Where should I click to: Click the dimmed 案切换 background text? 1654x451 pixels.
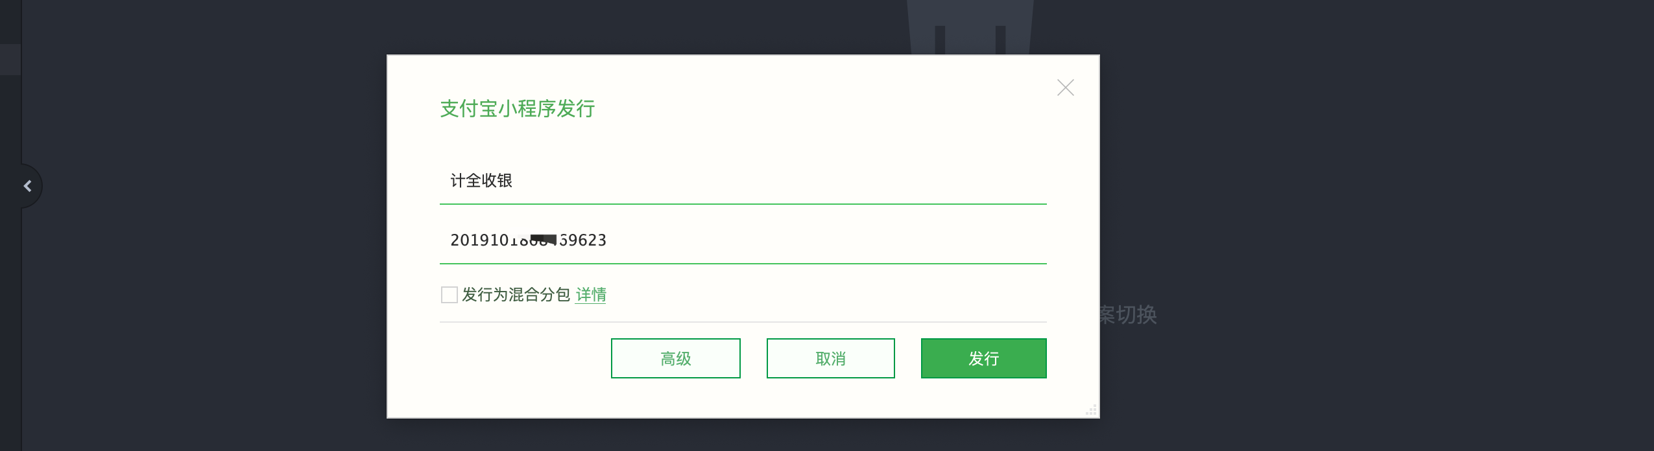pos(1129,315)
